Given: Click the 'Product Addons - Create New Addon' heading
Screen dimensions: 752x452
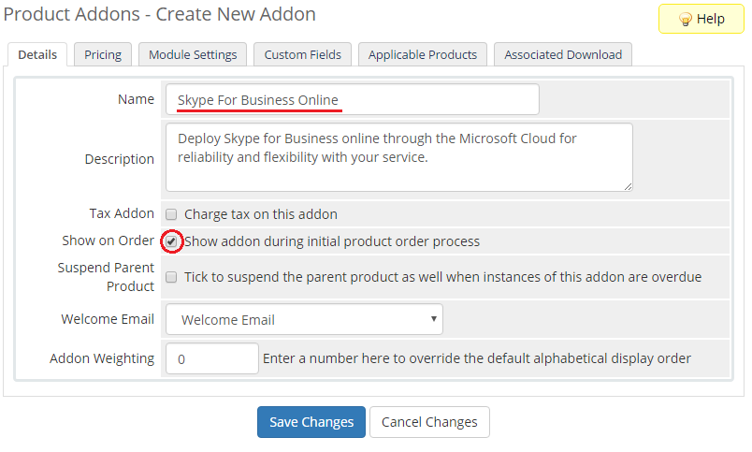Looking at the screenshot, I should pyautogui.click(x=160, y=14).
